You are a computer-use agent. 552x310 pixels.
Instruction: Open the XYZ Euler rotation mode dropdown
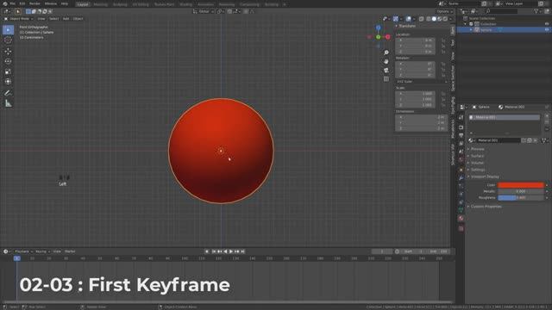pyautogui.click(x=422, y=82)
